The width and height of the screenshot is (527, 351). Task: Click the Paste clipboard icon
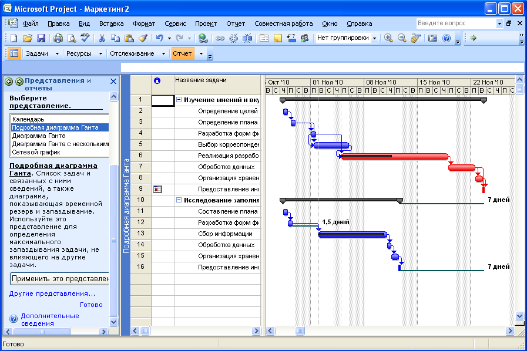pos(129,38)
